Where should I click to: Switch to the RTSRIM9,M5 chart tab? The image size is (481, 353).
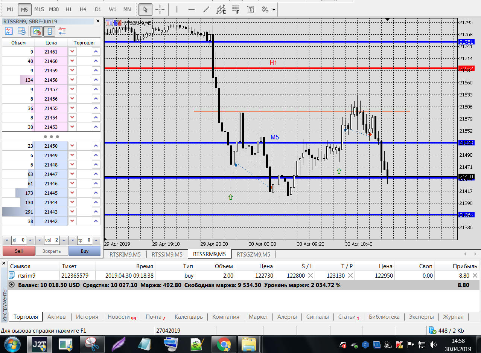(x=125, y=254)
